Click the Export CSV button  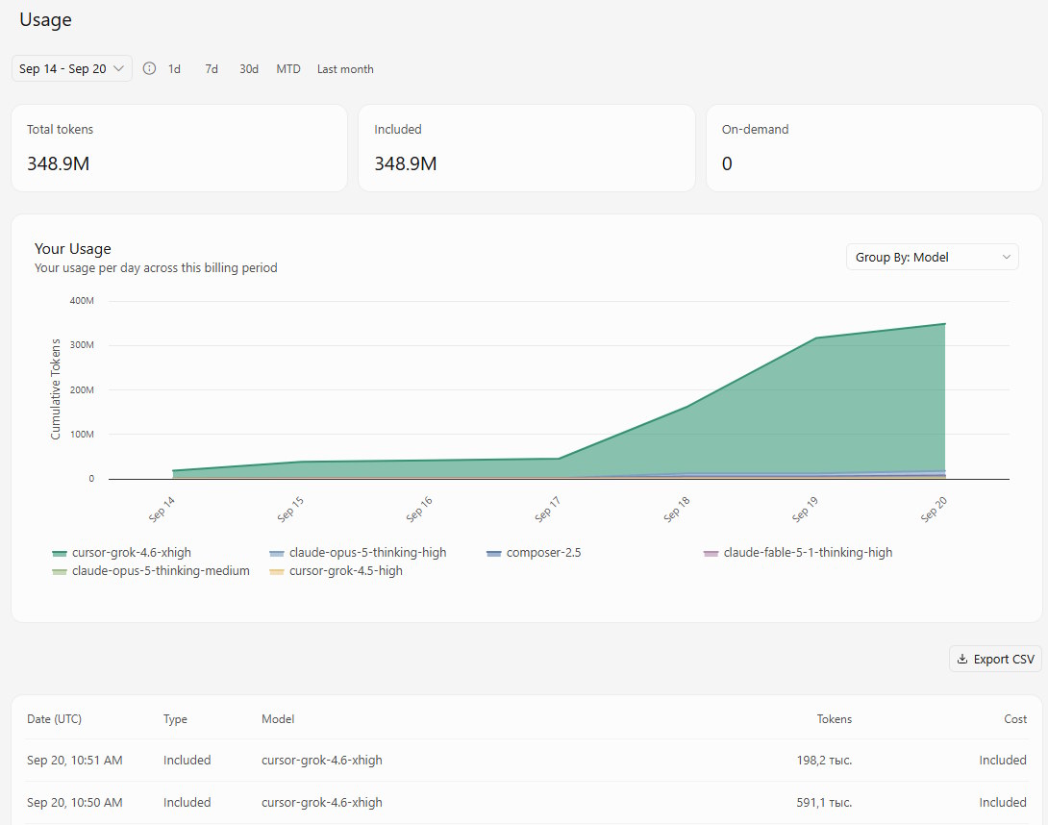click(995, 660)
